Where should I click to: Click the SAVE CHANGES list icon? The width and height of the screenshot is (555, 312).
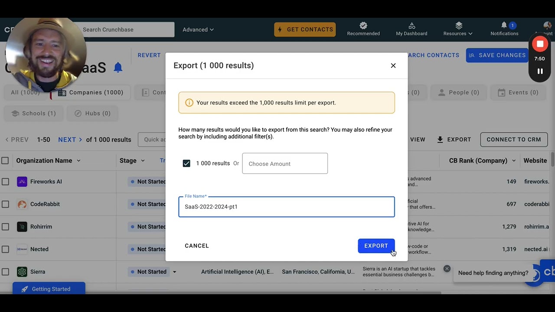(x=471, y=55)
